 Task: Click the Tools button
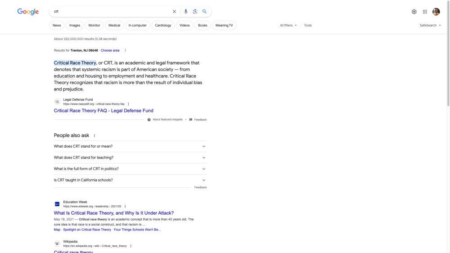point(308,26)
